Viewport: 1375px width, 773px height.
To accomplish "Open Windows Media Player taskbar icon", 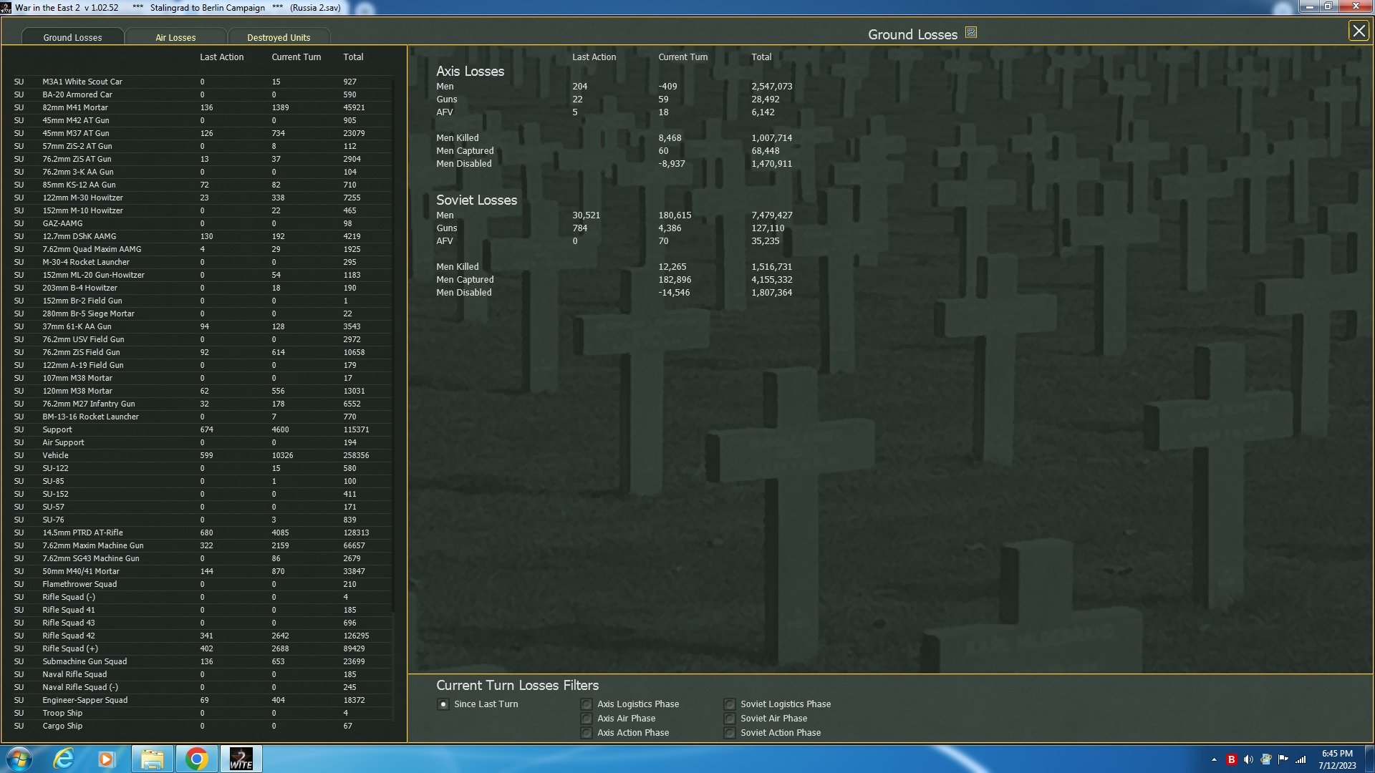I will (x=106, y=759).
